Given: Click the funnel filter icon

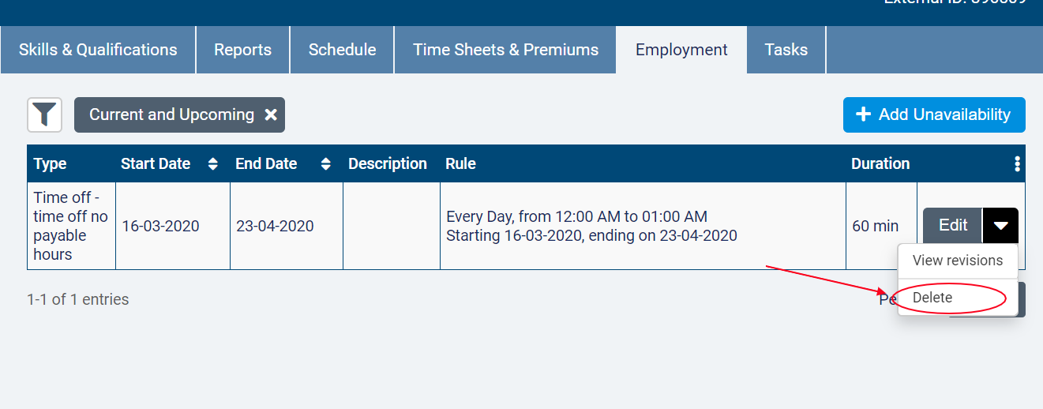Looking at the screenshot, I should pyautogui.click(x=45, y=115).
